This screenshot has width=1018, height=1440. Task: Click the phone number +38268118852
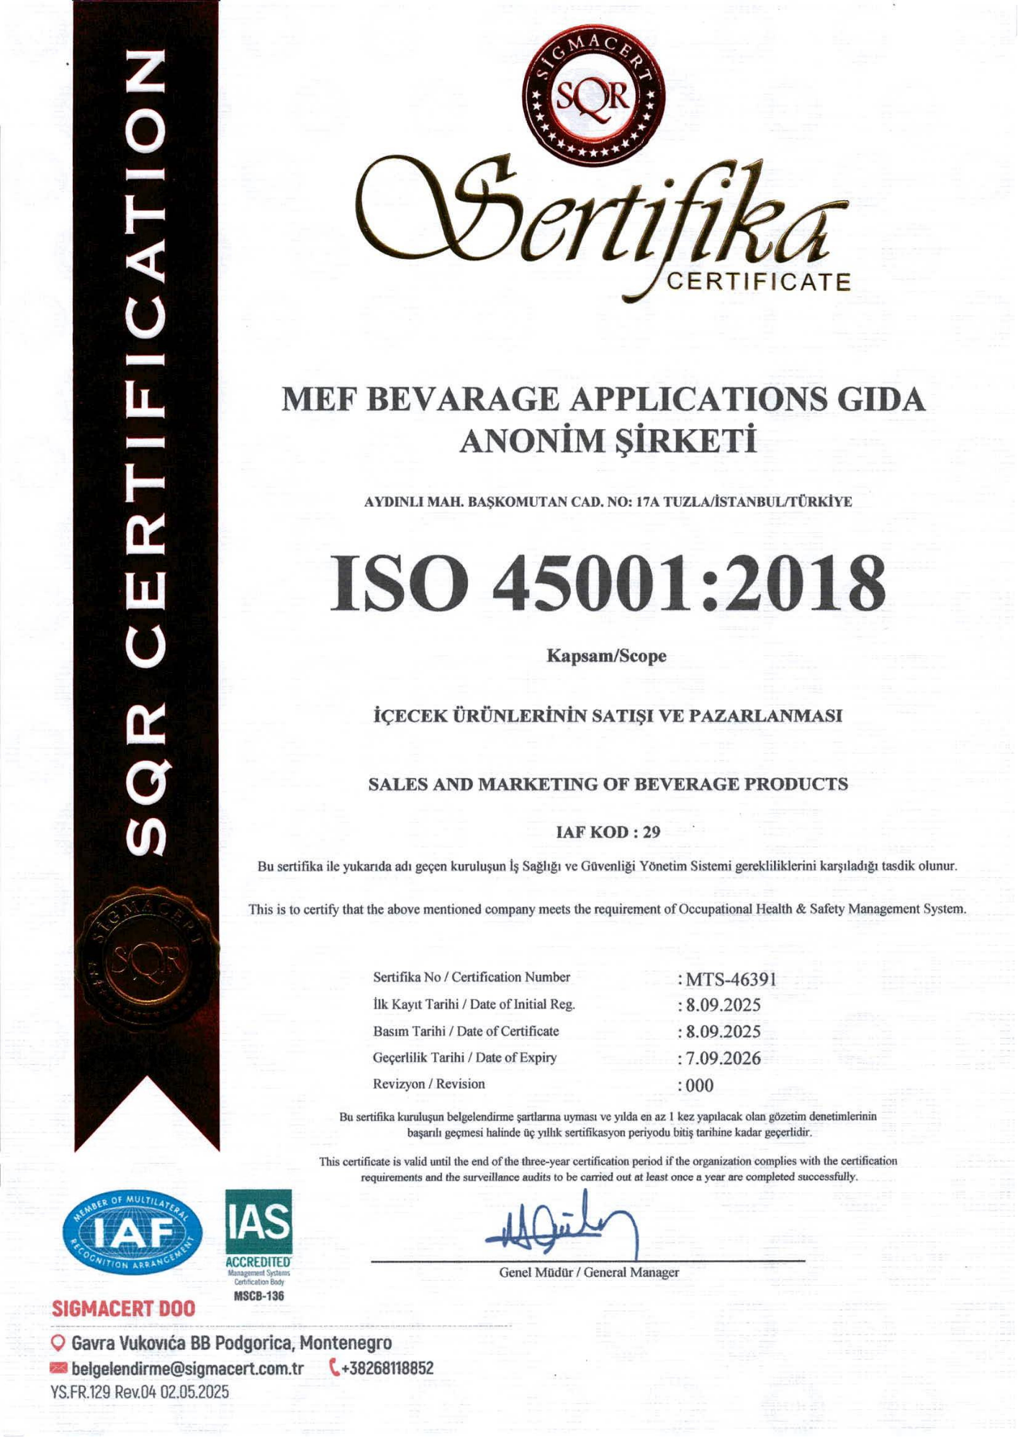pos(387,1367)
